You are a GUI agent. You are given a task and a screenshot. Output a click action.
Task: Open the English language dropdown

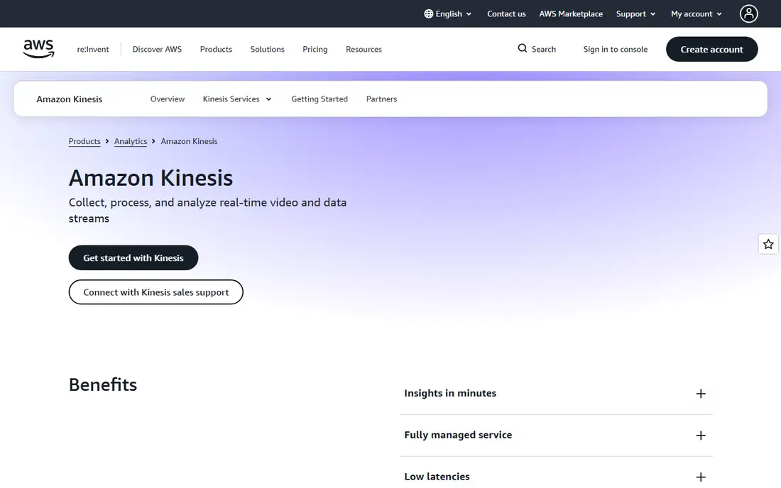(x=448, y=14)
